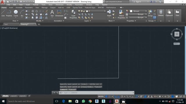Select the Text annotation tool

52,13
